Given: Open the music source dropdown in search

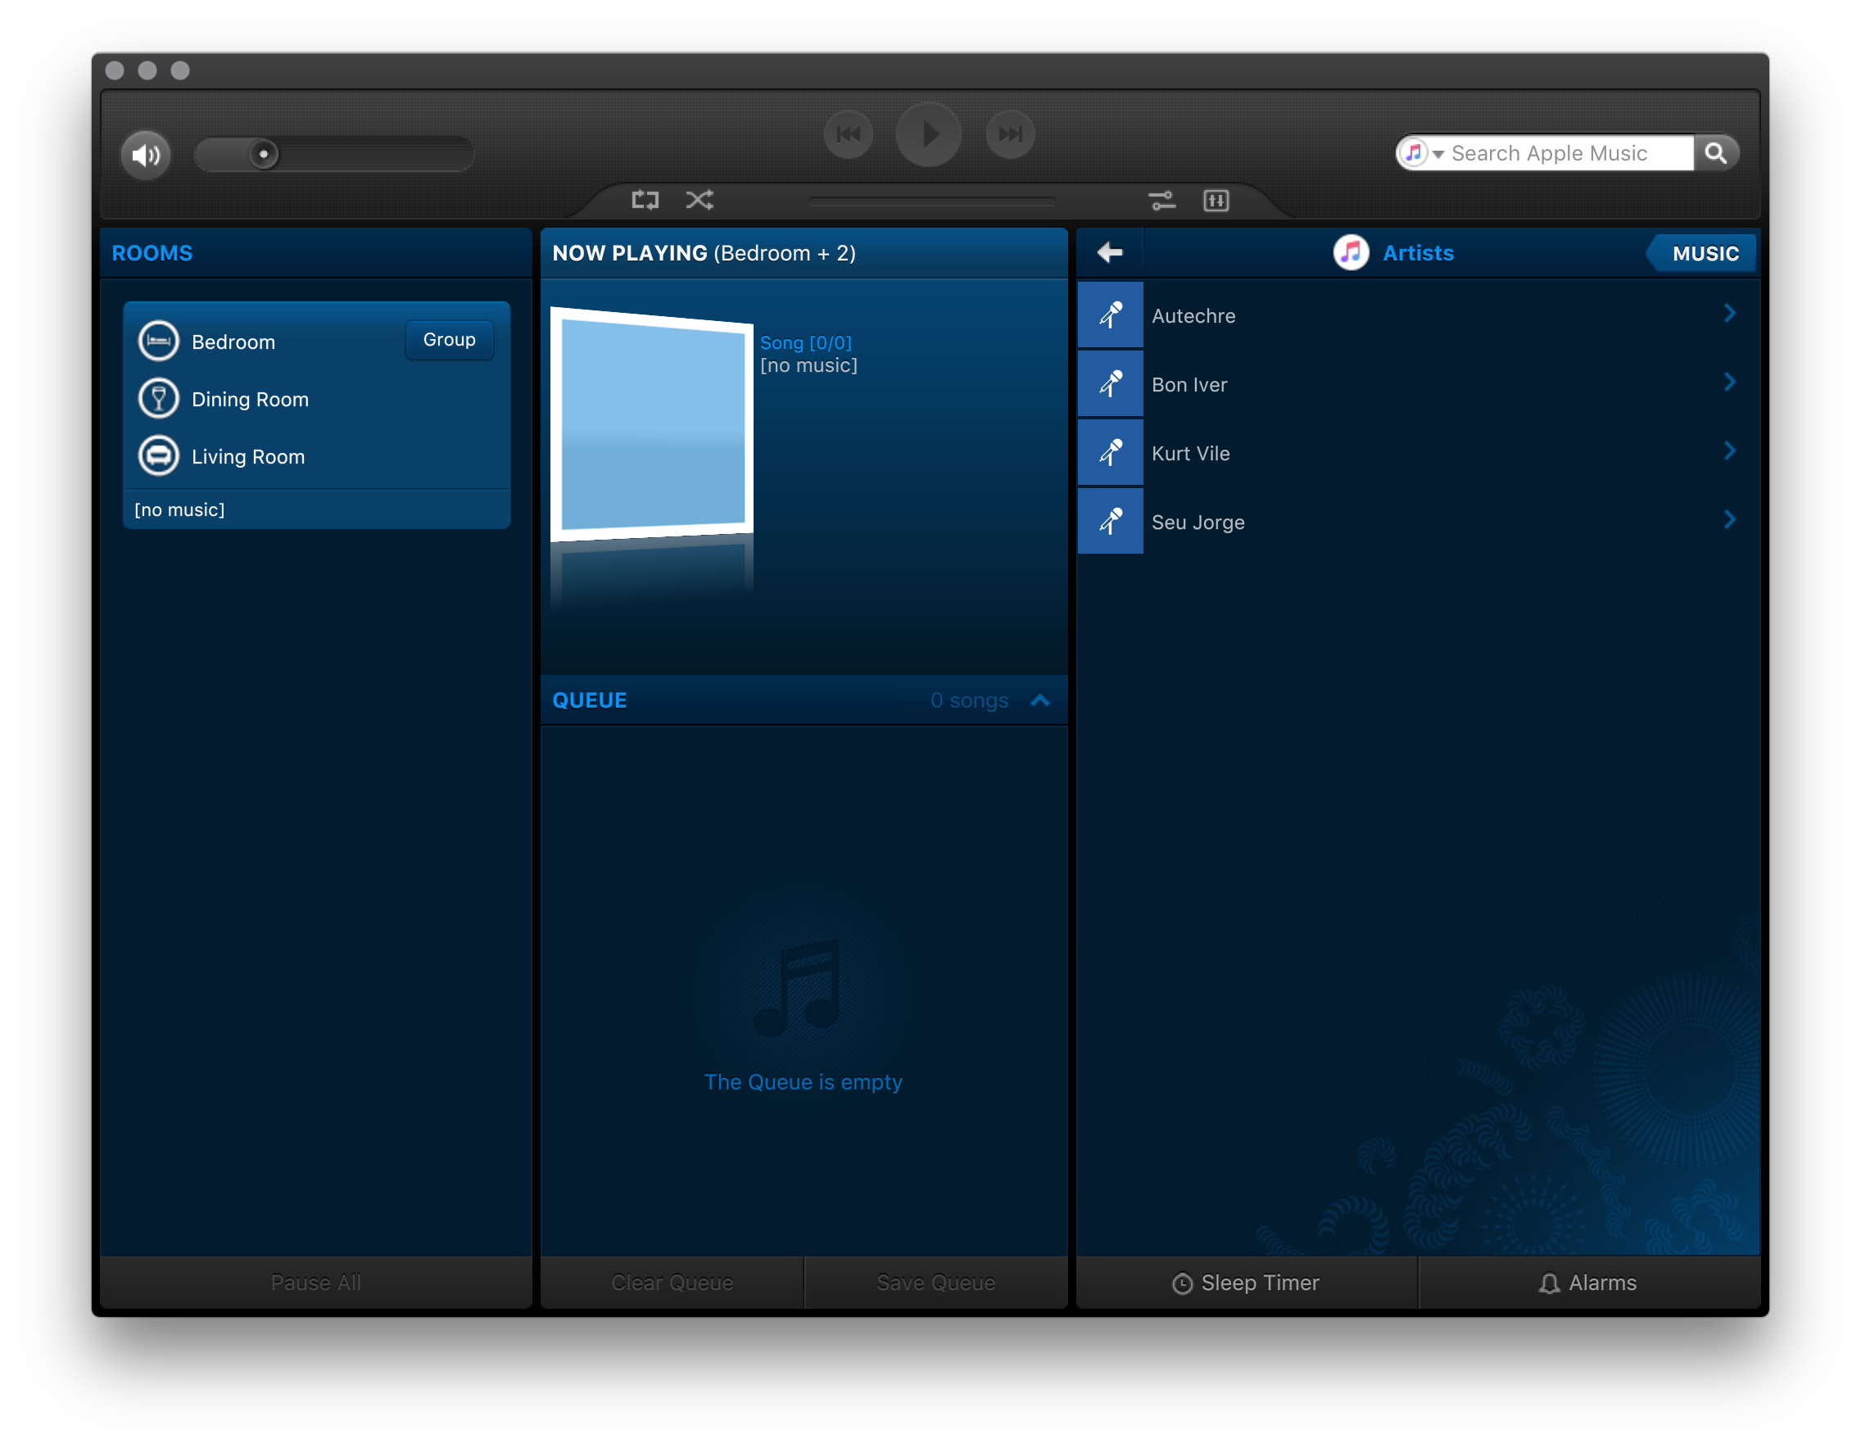Looking at the screenshot, I should [1422, 153].
